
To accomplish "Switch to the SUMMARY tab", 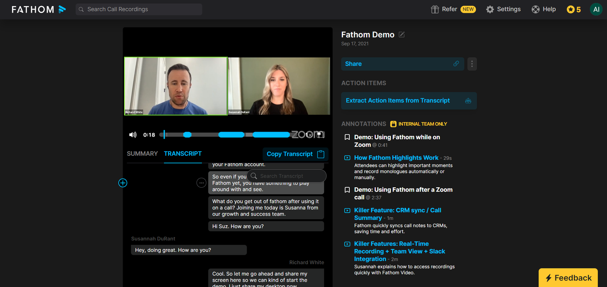I will pos(142,154).
